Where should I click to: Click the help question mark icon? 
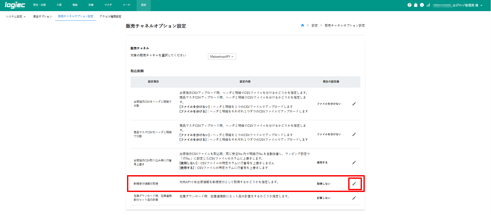[409, 5]
